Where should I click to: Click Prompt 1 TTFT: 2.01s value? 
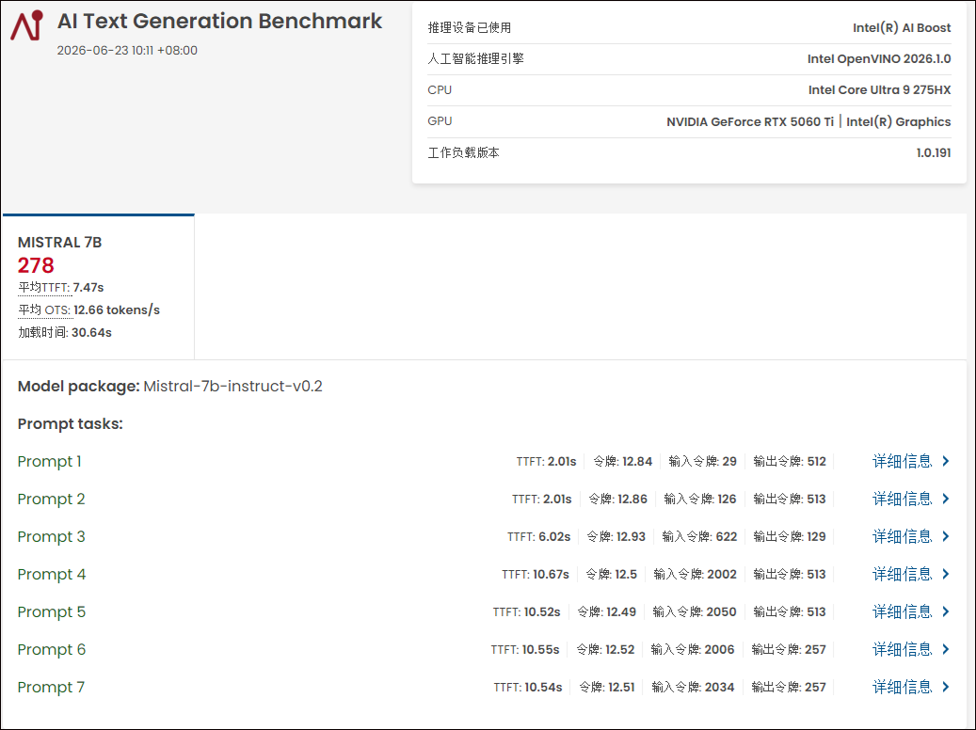[546, 462]
